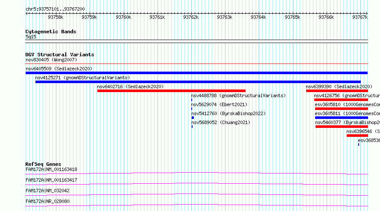This screenshot has width=380, height=211.
Task: Select the 5q15 cytogenetic band label
Action: coord(31,37)
